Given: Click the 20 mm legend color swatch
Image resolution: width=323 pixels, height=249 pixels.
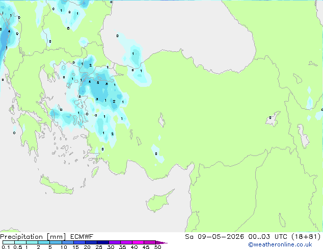Looking at the screenshot, I should (91, 242).
